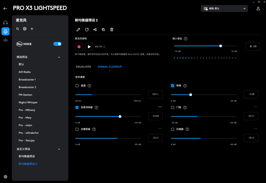The width and height of the screenshot is (266, 183).
Task: Show help for 去爆音器
Action: [94, 129]
